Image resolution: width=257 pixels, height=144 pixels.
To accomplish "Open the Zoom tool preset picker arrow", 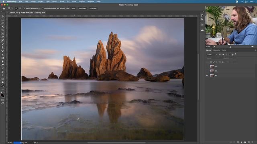I will point(12,8).
